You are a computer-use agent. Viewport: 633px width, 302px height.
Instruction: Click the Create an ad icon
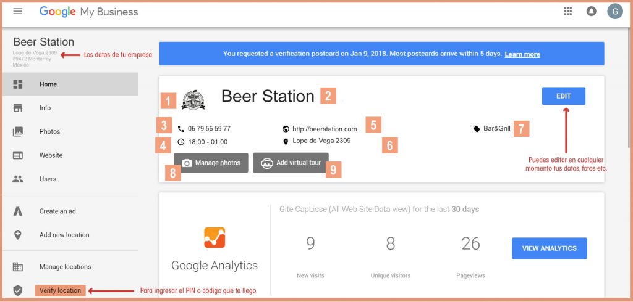point(18,211)
